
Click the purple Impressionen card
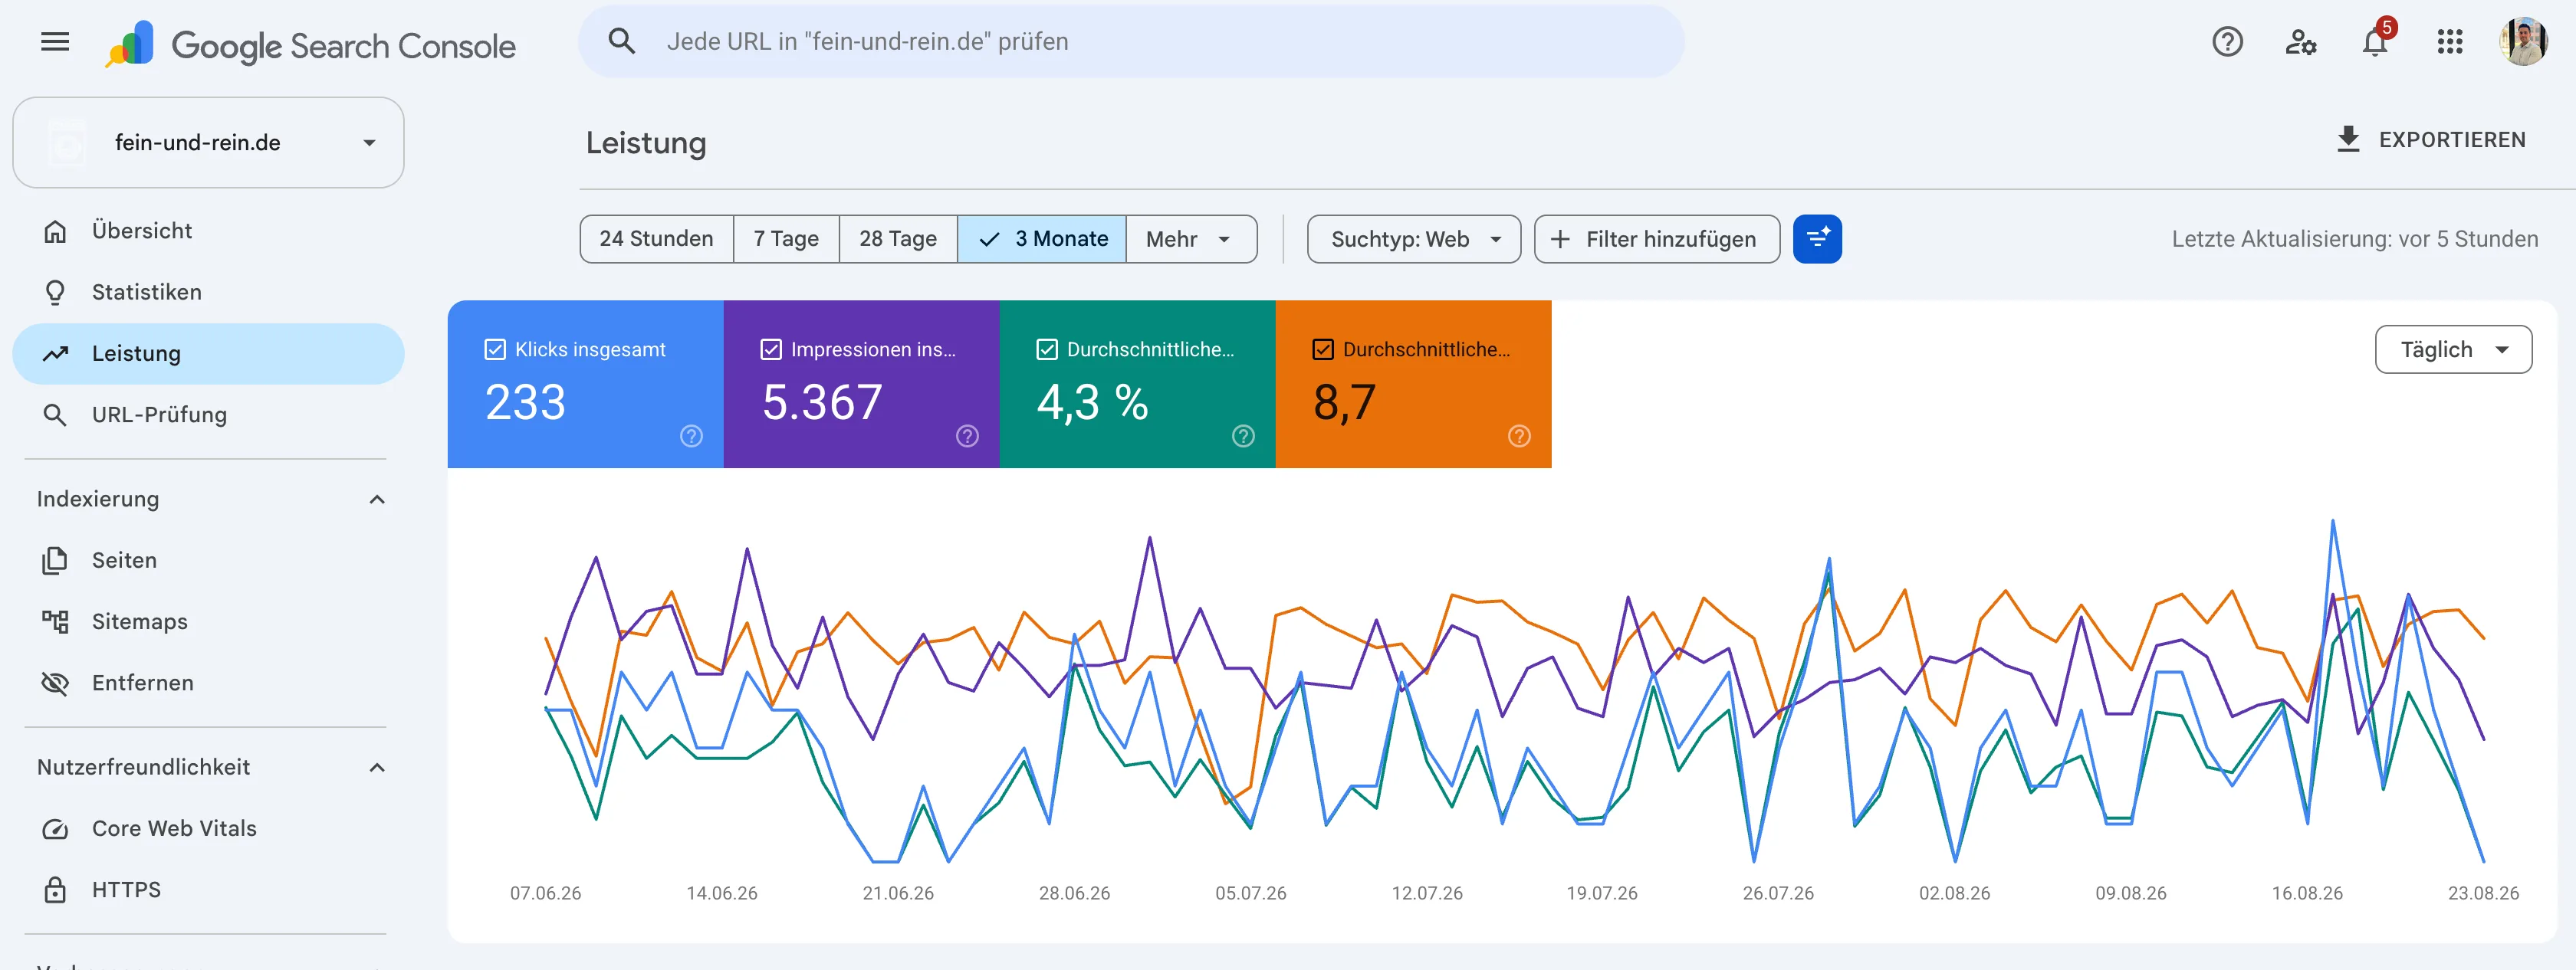pos(861,385)
